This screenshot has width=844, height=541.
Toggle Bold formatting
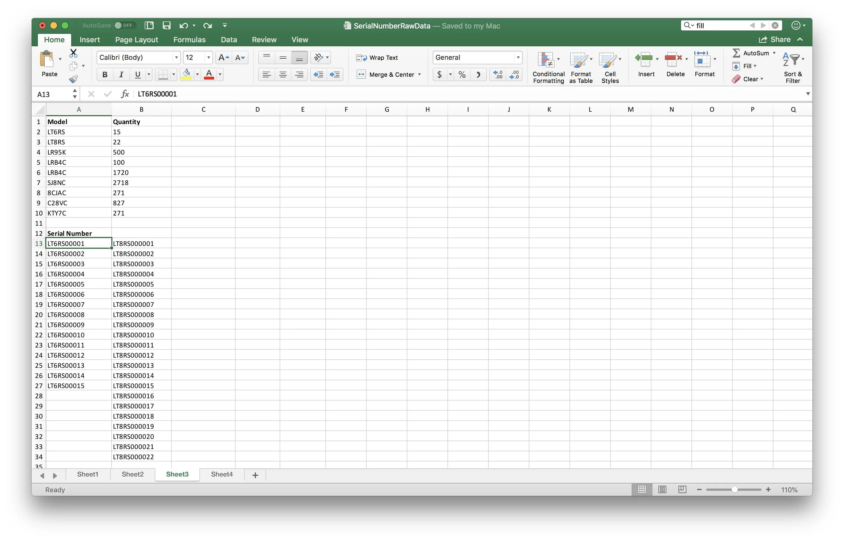pos(105,74)
